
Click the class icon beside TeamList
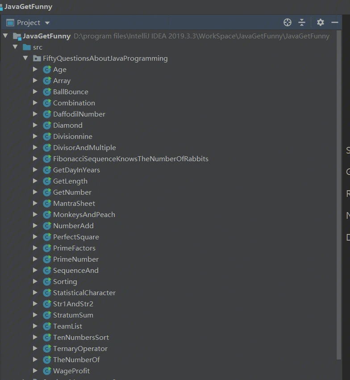[47, 326]
